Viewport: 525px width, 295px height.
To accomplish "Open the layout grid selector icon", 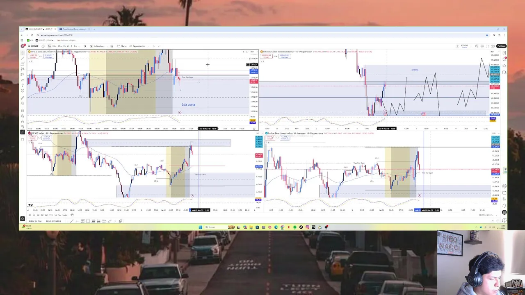I will coord(457,46).
